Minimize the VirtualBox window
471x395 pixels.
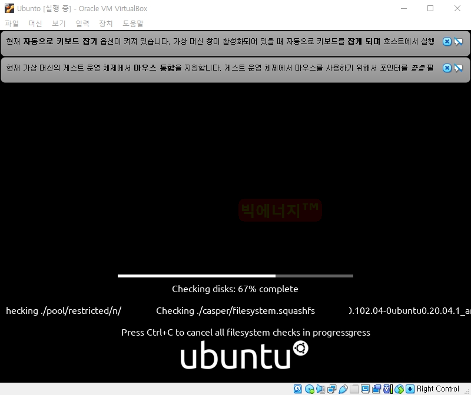coord(404,8)
